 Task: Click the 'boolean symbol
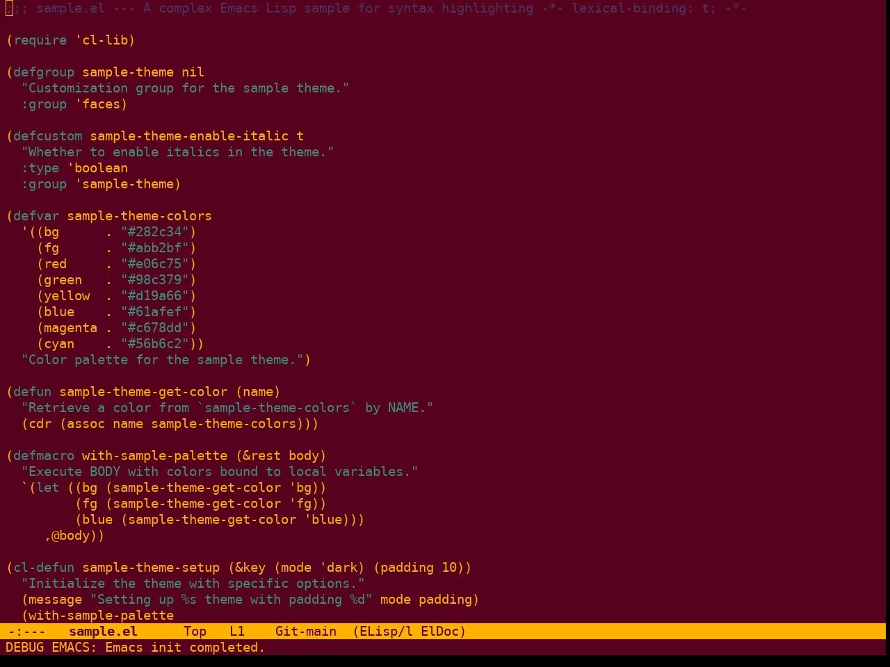coord(97,168)
